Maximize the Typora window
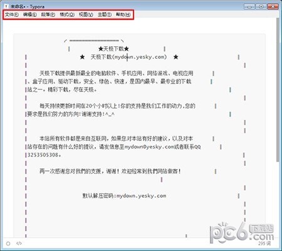 261,6
